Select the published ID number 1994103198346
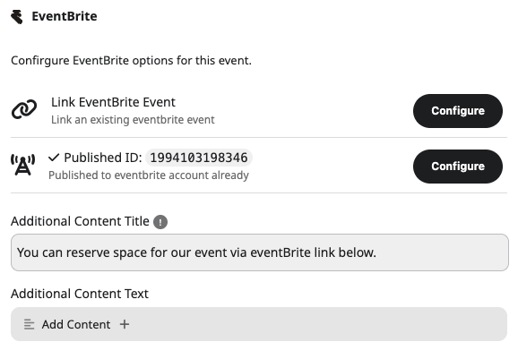This screenshot has height=359, width=518. click(x=199, y=158)
